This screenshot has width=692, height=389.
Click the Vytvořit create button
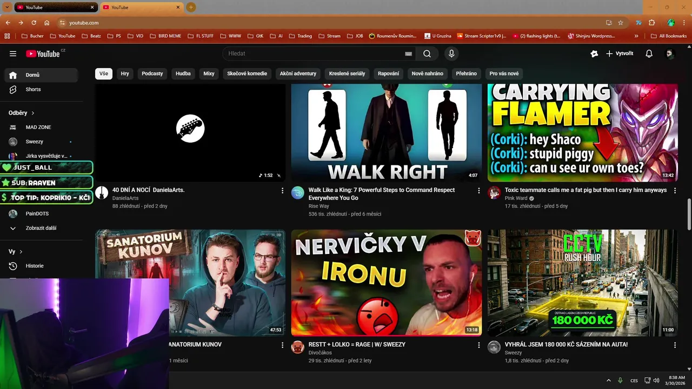pos(620,53)
